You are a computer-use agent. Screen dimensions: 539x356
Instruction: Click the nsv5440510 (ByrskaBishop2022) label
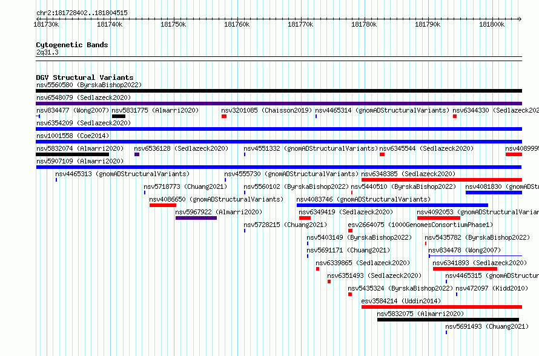pyautogui.click(x=403, y=186)
